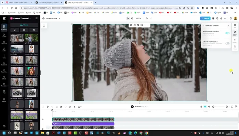
Task: Open the download dropdown in timeline toolbar
Action: click(x=80, y=107)
